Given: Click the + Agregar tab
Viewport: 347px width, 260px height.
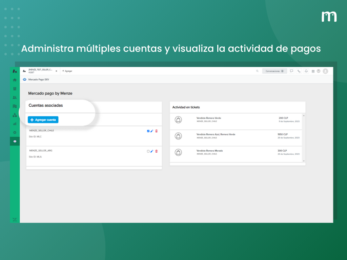Looking at the screenshot, I should click(67, 71).
